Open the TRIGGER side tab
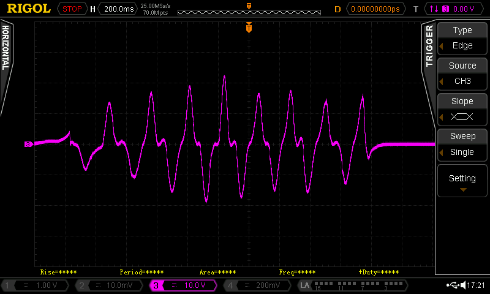The height and width of the screenshot is (294, 490). (429, 46)
